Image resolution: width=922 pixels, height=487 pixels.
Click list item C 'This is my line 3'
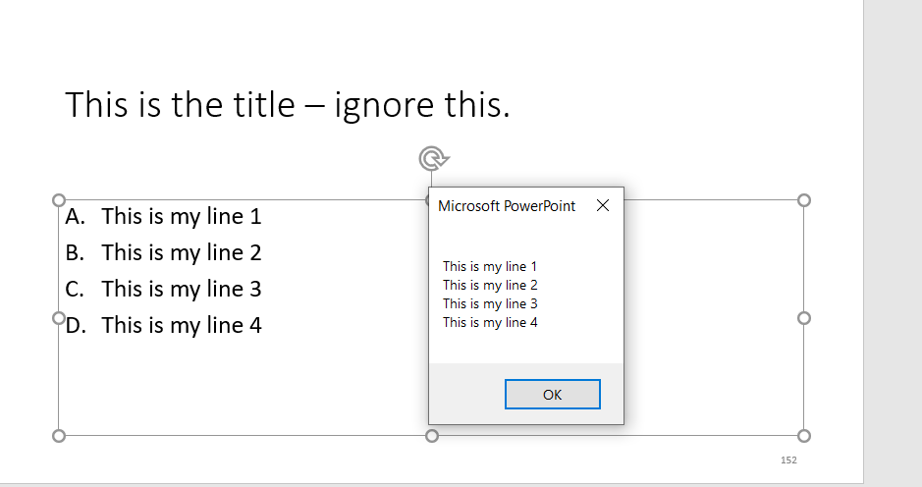pyautogui.click(x=182, y=289)
